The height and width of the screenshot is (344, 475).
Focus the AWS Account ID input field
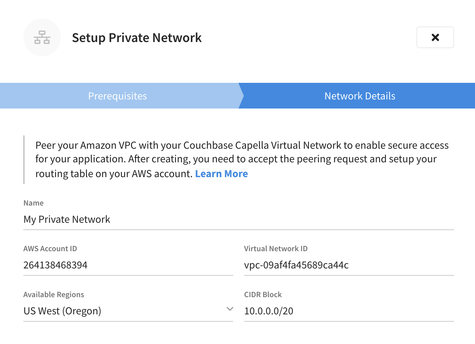(128, 265)
